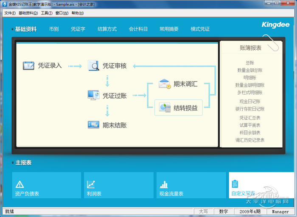Open 常用摘要 list
This screenshot has height=217, width=297.
click(x=169, y=29)
